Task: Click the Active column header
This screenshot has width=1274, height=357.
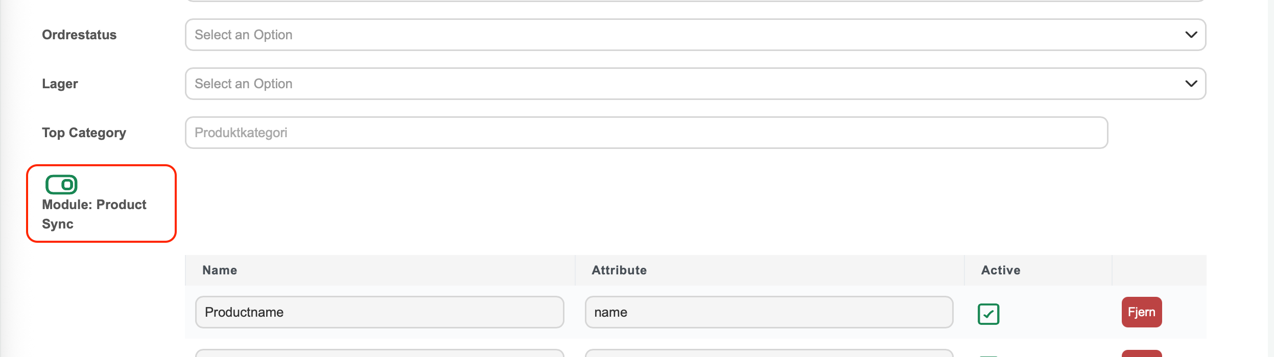Action: click(1001, 270)
